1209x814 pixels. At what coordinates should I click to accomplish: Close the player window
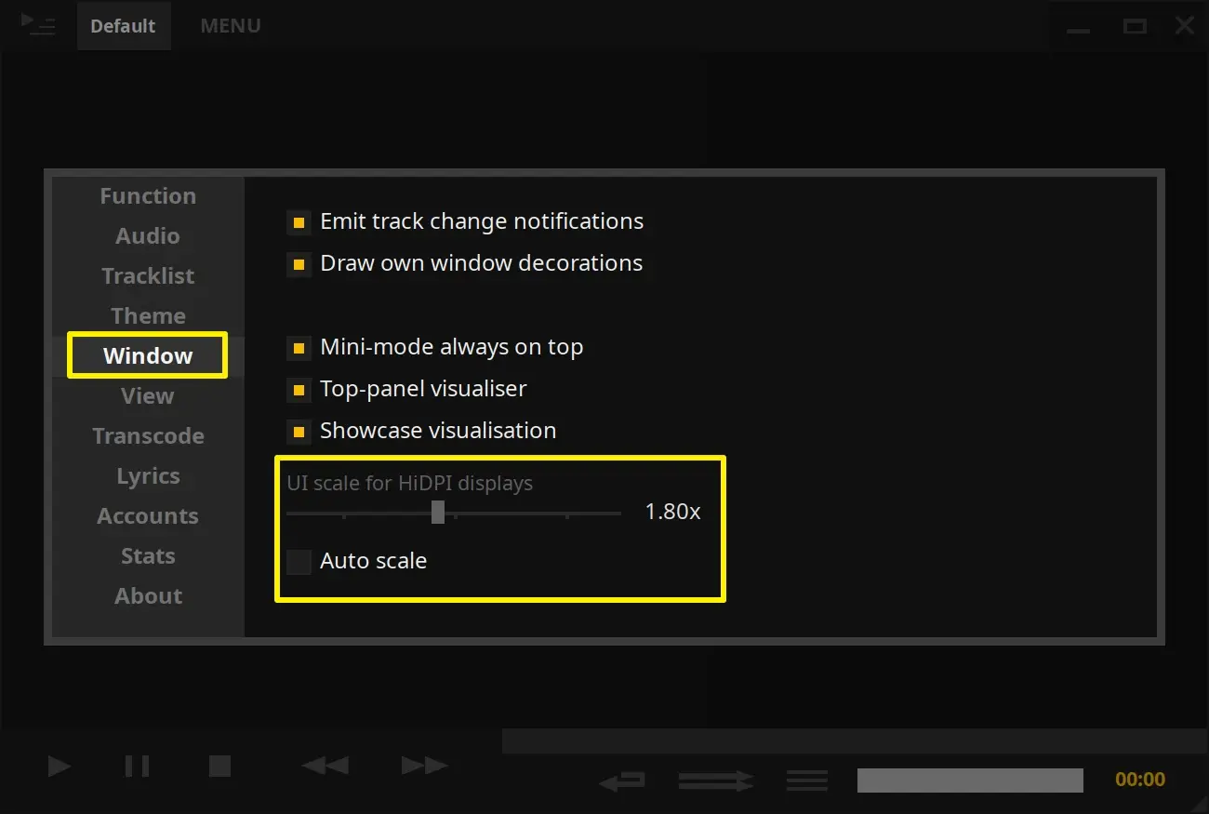click(1185, 26)
